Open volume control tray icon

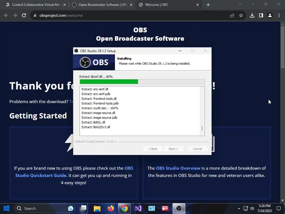click(x=252, y=208)
